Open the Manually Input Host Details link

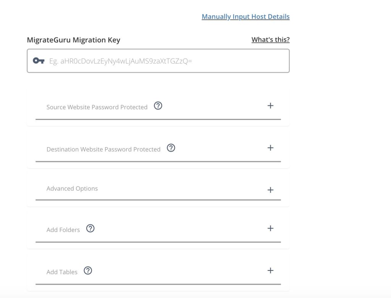[246, 17]
